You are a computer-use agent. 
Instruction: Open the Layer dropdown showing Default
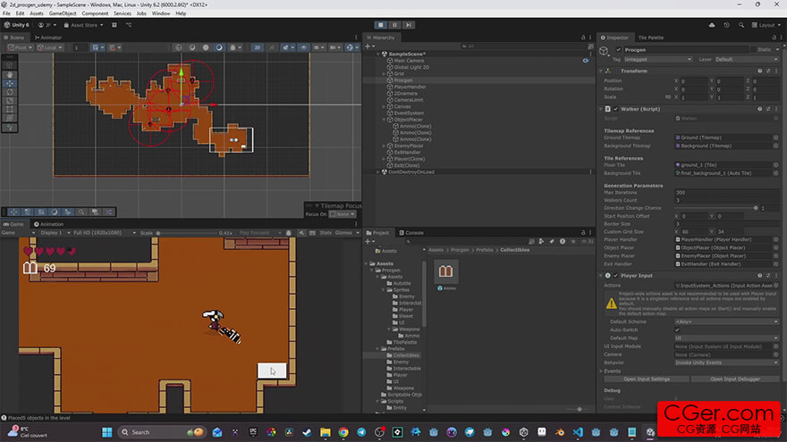point(744,59)
